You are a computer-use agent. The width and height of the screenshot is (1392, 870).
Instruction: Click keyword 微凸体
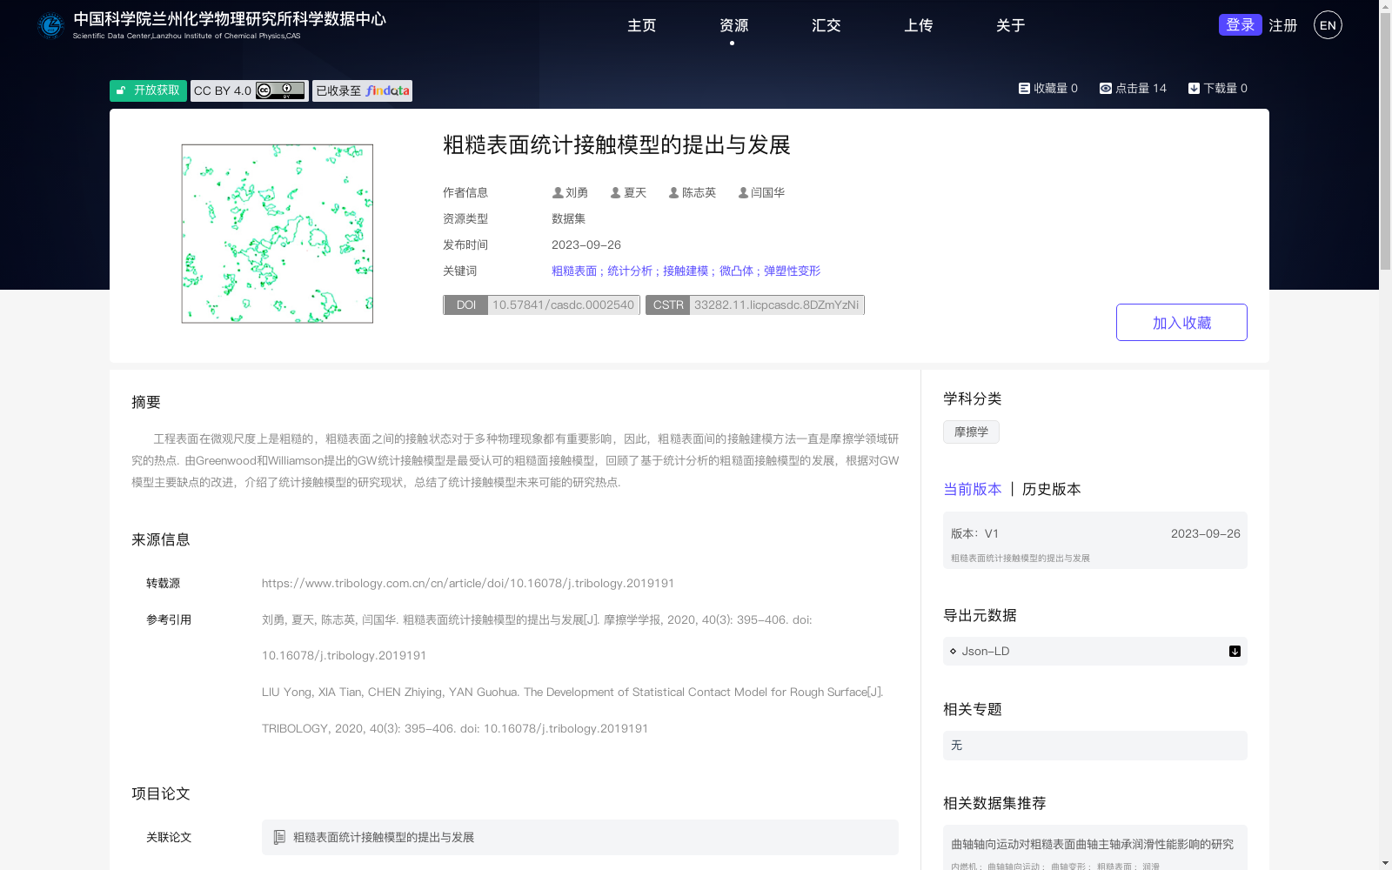pyautogui.click(x=736, y=271)
